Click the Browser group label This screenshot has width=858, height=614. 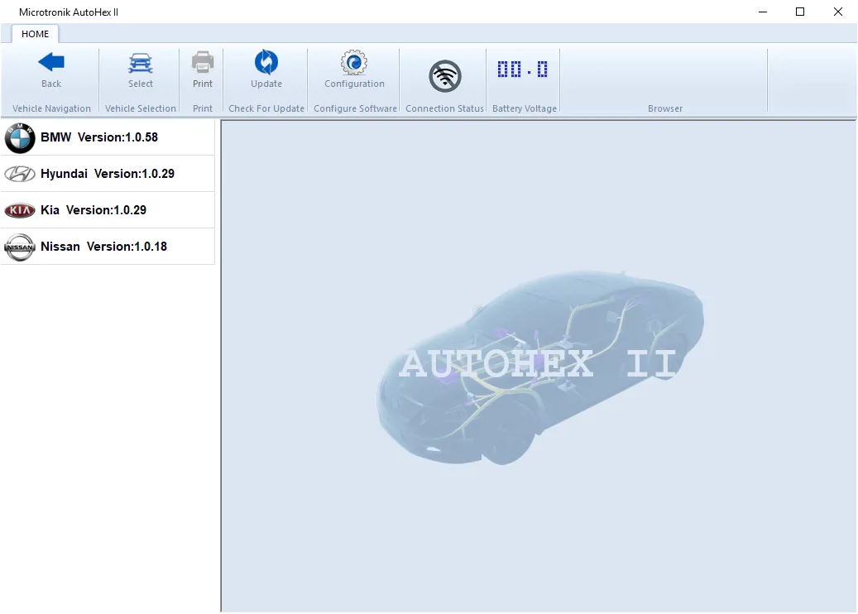pyautogui.click(x=665, y=108)
